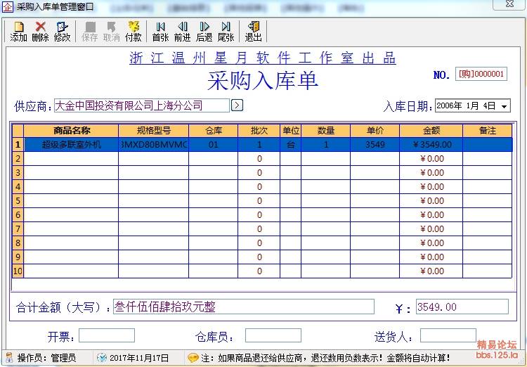Click the 备注 cell in row 1
527x367 pixels.
click(488, 145)
